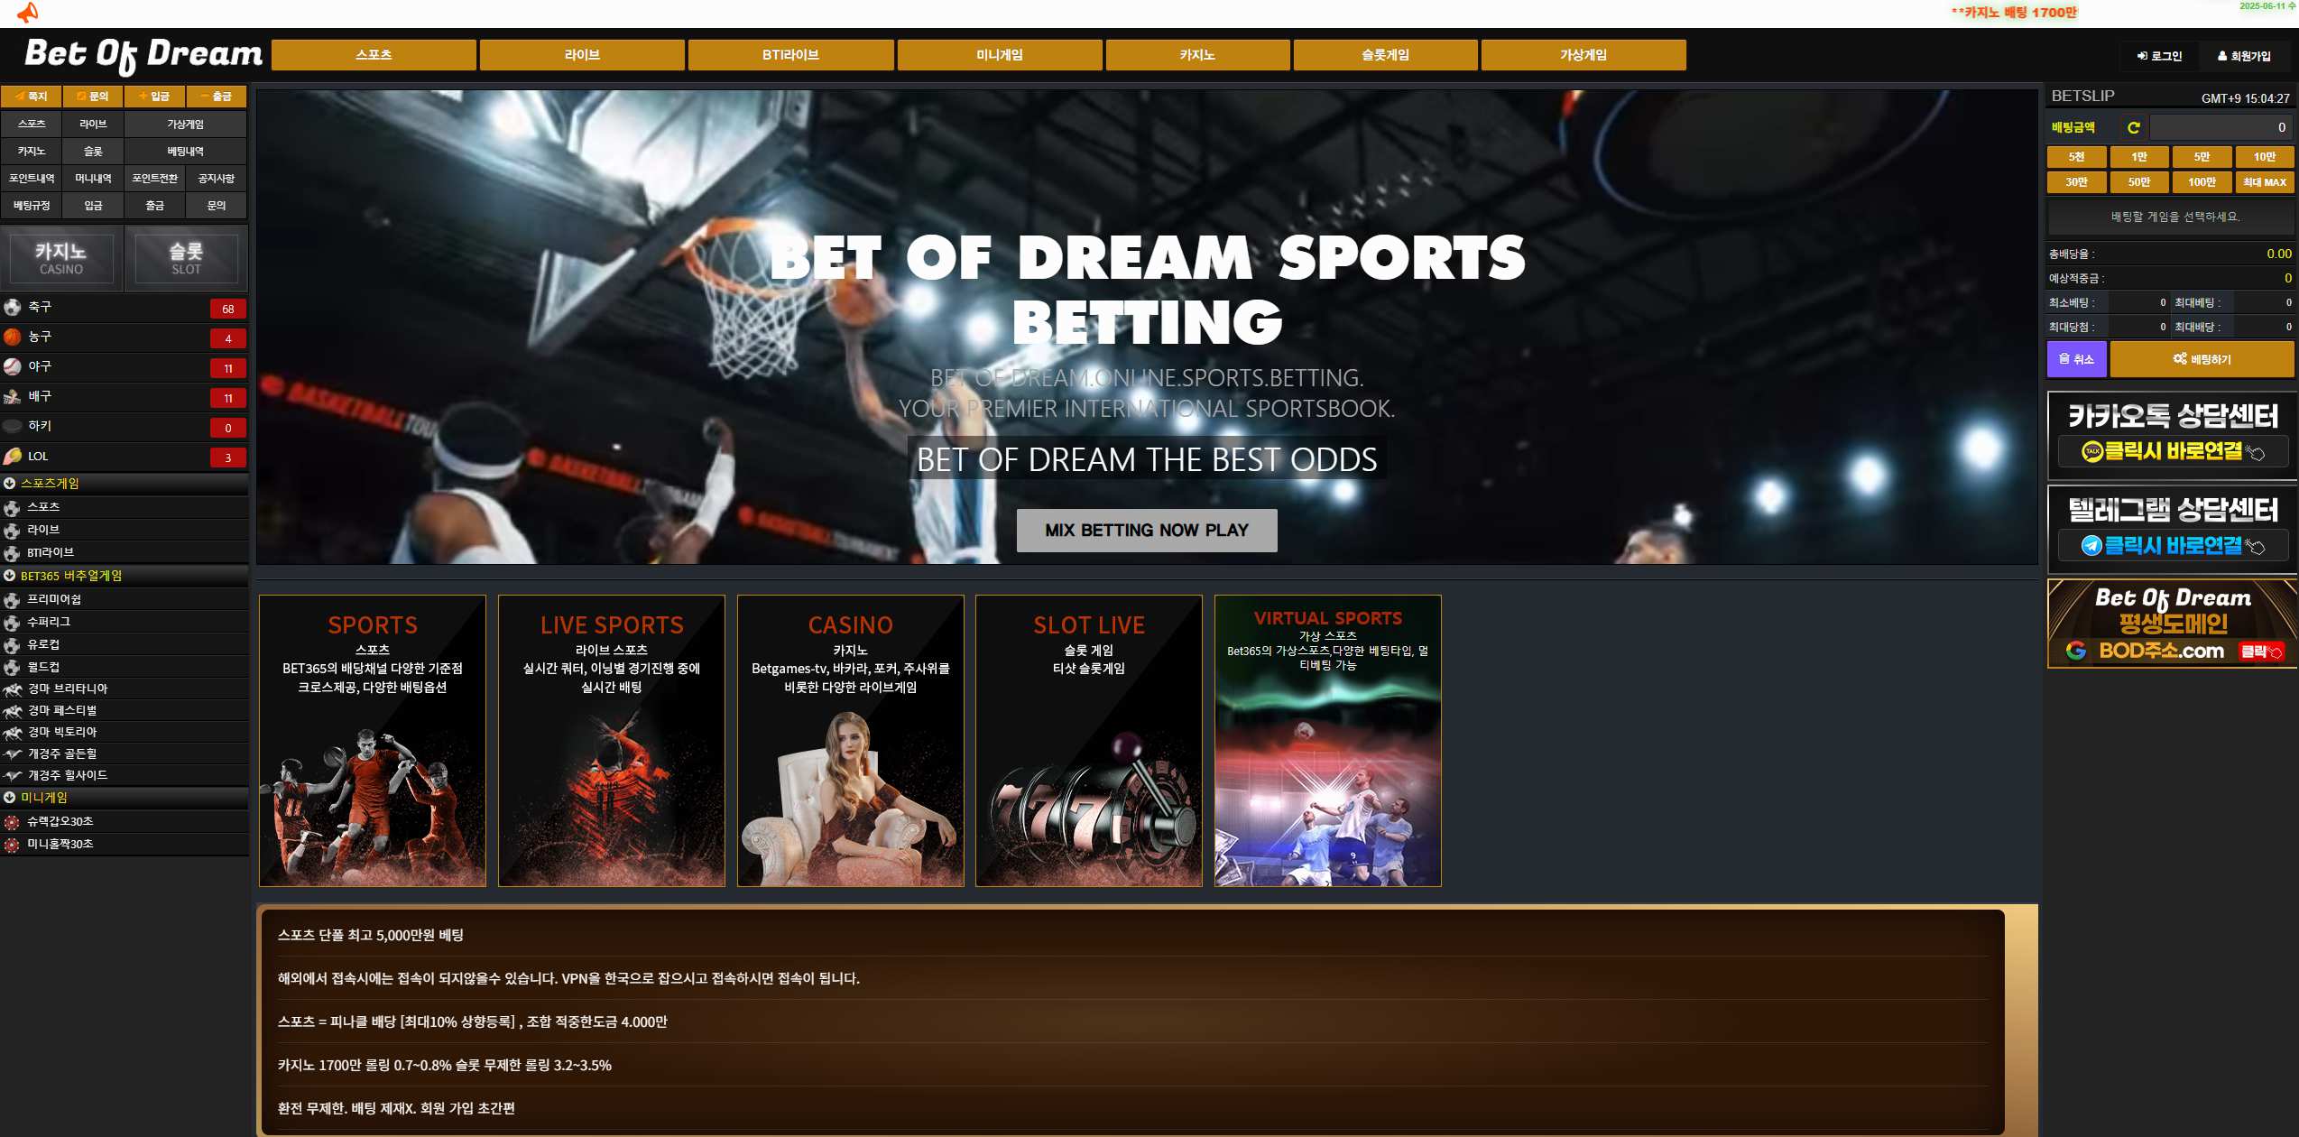This screenshot has height=1137, width=2299.
Task: Open the SPORTS promo card
Action: coord(373,741)
